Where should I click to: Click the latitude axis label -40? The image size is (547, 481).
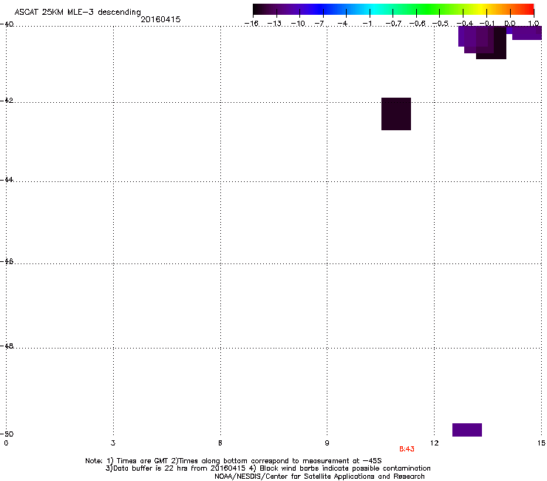7,24
